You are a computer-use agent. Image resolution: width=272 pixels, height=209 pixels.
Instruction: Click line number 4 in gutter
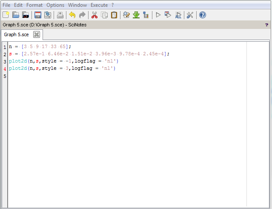[x=5, y=69]
